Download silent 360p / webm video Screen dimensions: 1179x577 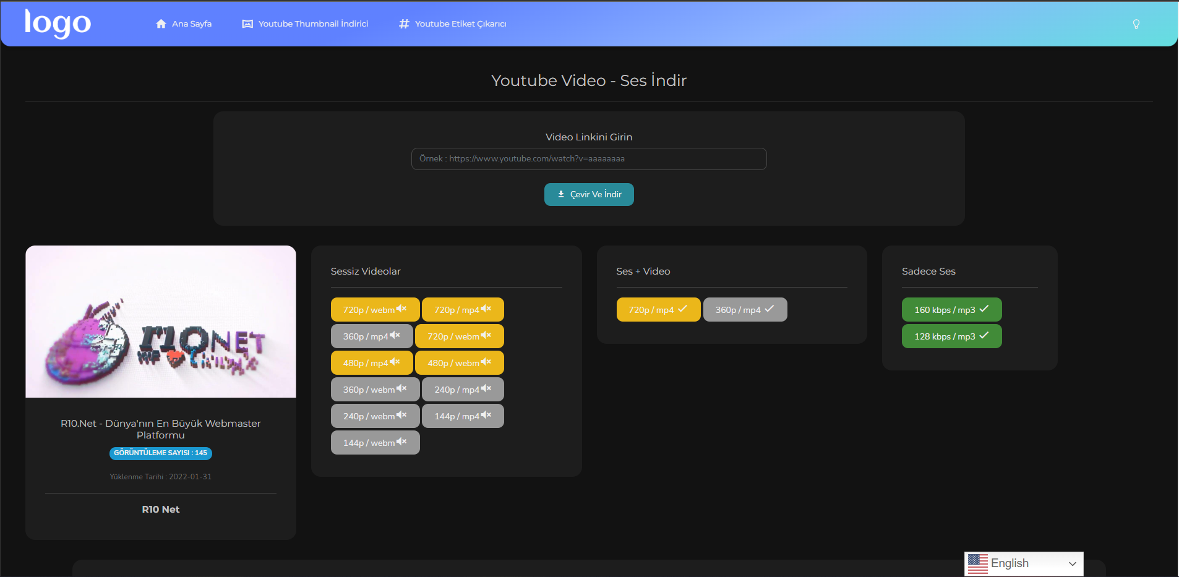click(375, 390)
